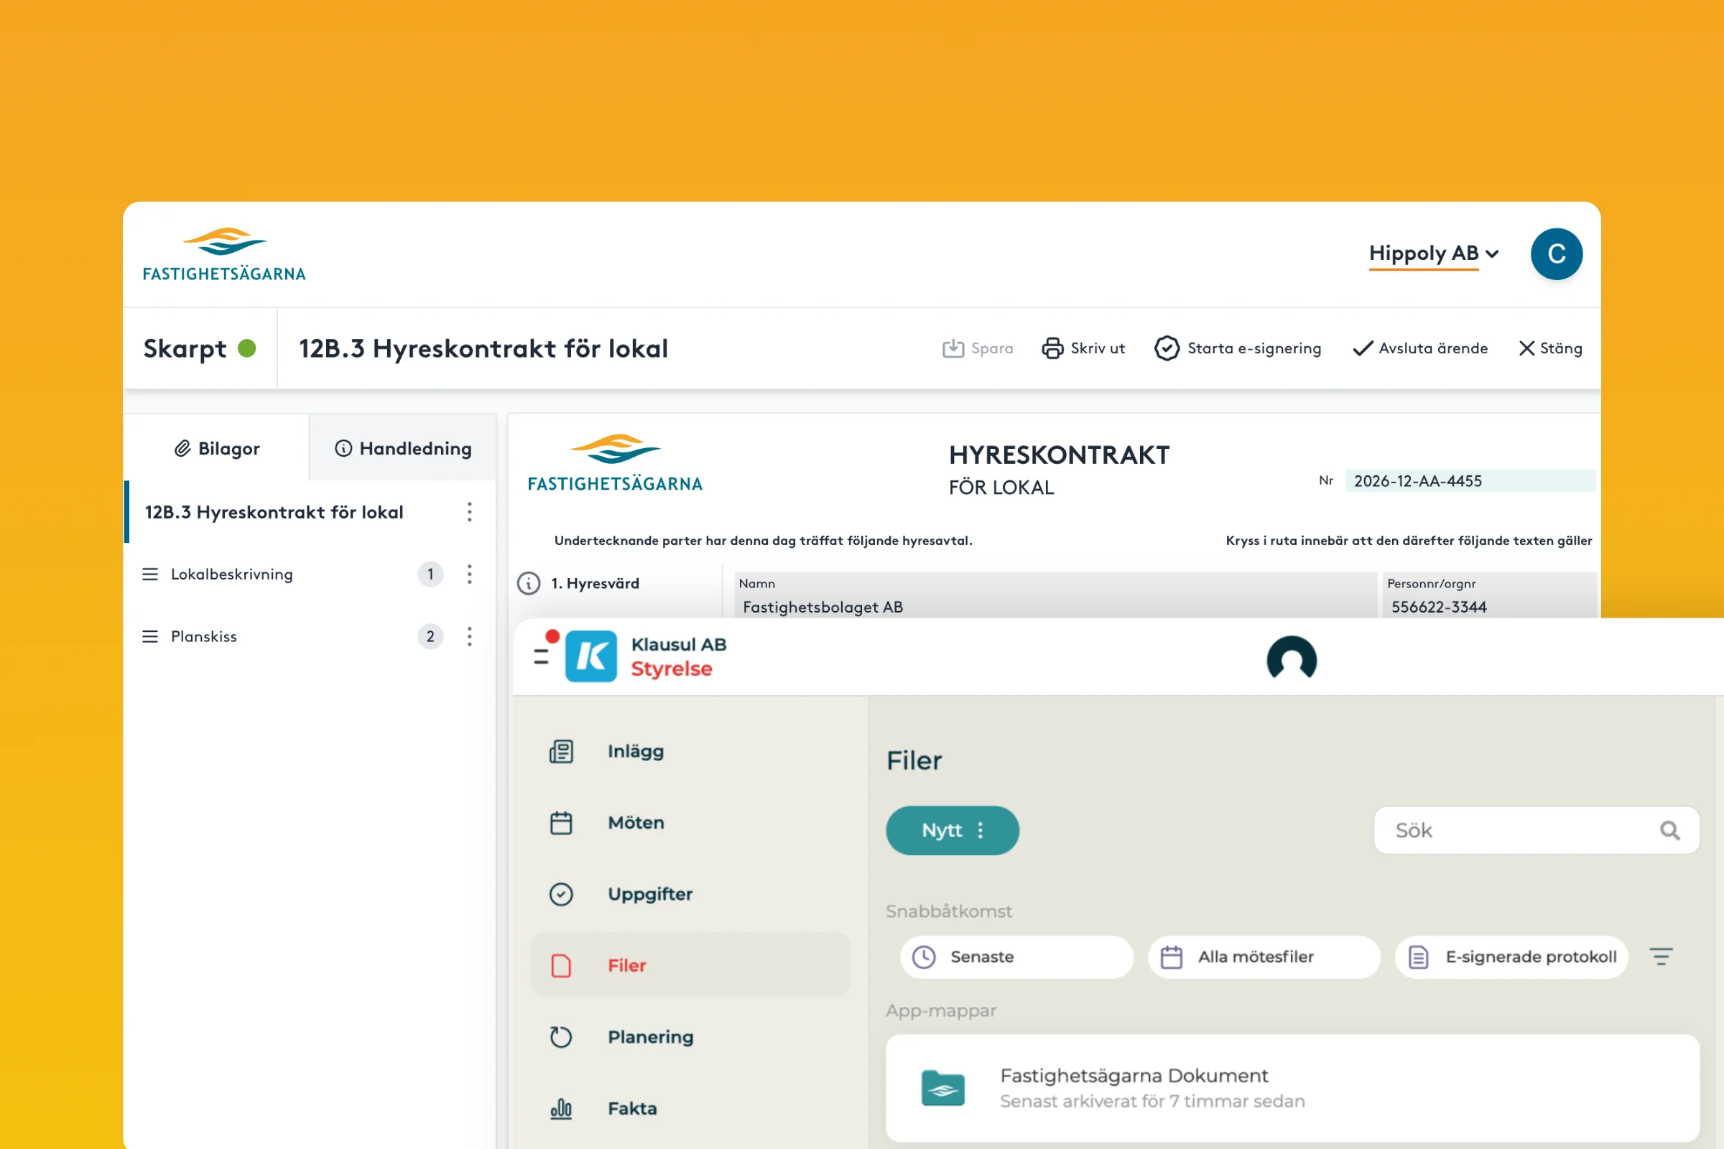
Task: Click the Skriv ut printer icon
Action: 1052,348
